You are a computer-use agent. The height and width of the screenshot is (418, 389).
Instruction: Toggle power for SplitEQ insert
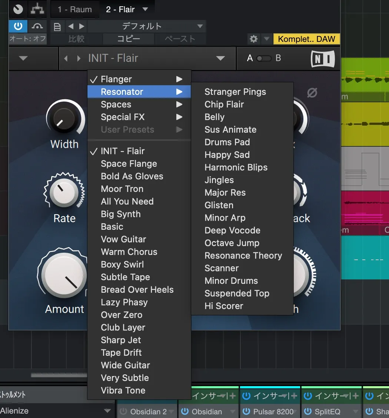[x=307, y=411]
